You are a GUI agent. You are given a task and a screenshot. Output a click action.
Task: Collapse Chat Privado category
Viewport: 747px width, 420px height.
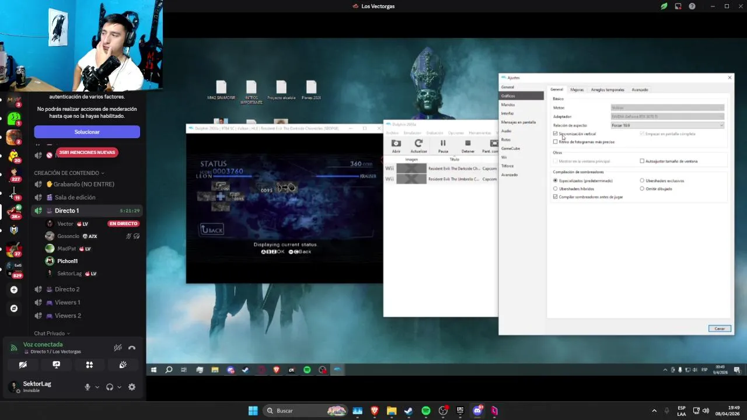[52, 333]
